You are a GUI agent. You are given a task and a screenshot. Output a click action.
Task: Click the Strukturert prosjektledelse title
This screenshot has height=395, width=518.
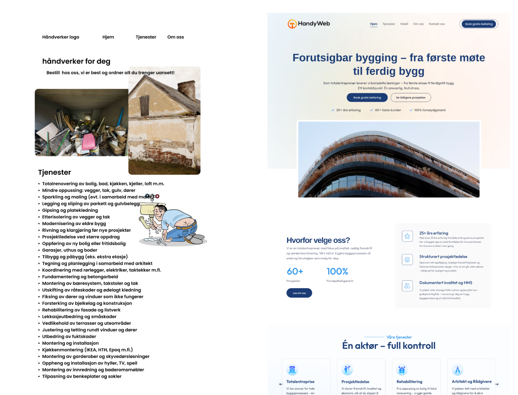pos(443,256)
